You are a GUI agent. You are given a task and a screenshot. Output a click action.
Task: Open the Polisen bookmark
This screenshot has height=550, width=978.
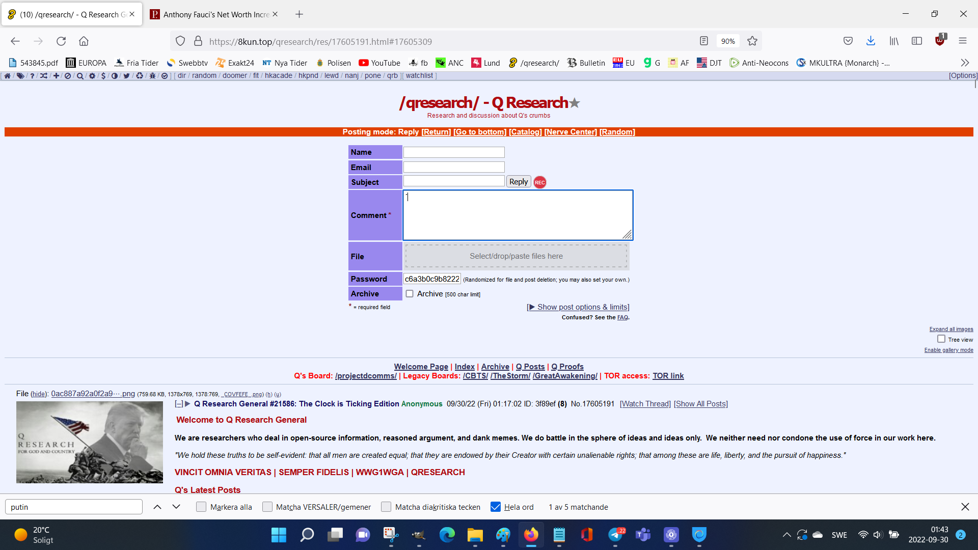pyautogui.click(x=333, y=63)
